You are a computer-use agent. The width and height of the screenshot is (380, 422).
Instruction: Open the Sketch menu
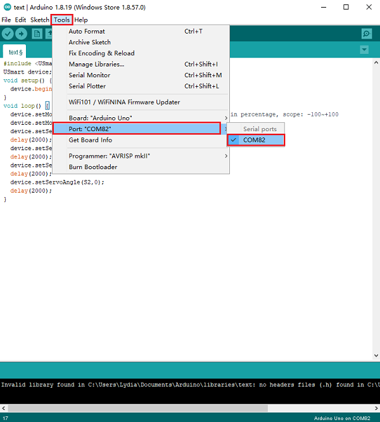pos(39,20)
